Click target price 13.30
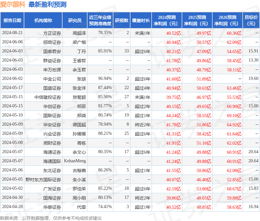Screen dimensions: 260x221 point(253,60)
